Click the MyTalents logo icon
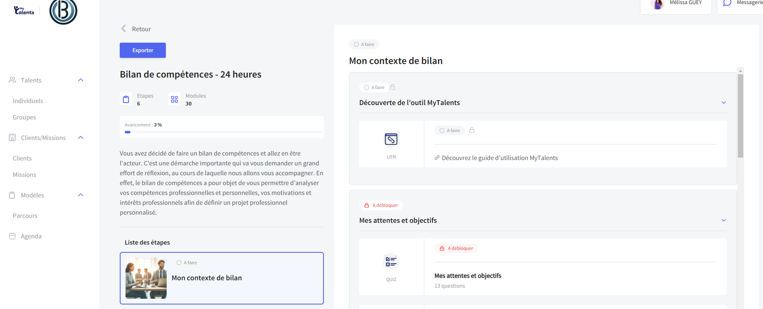 coord(24,11)
